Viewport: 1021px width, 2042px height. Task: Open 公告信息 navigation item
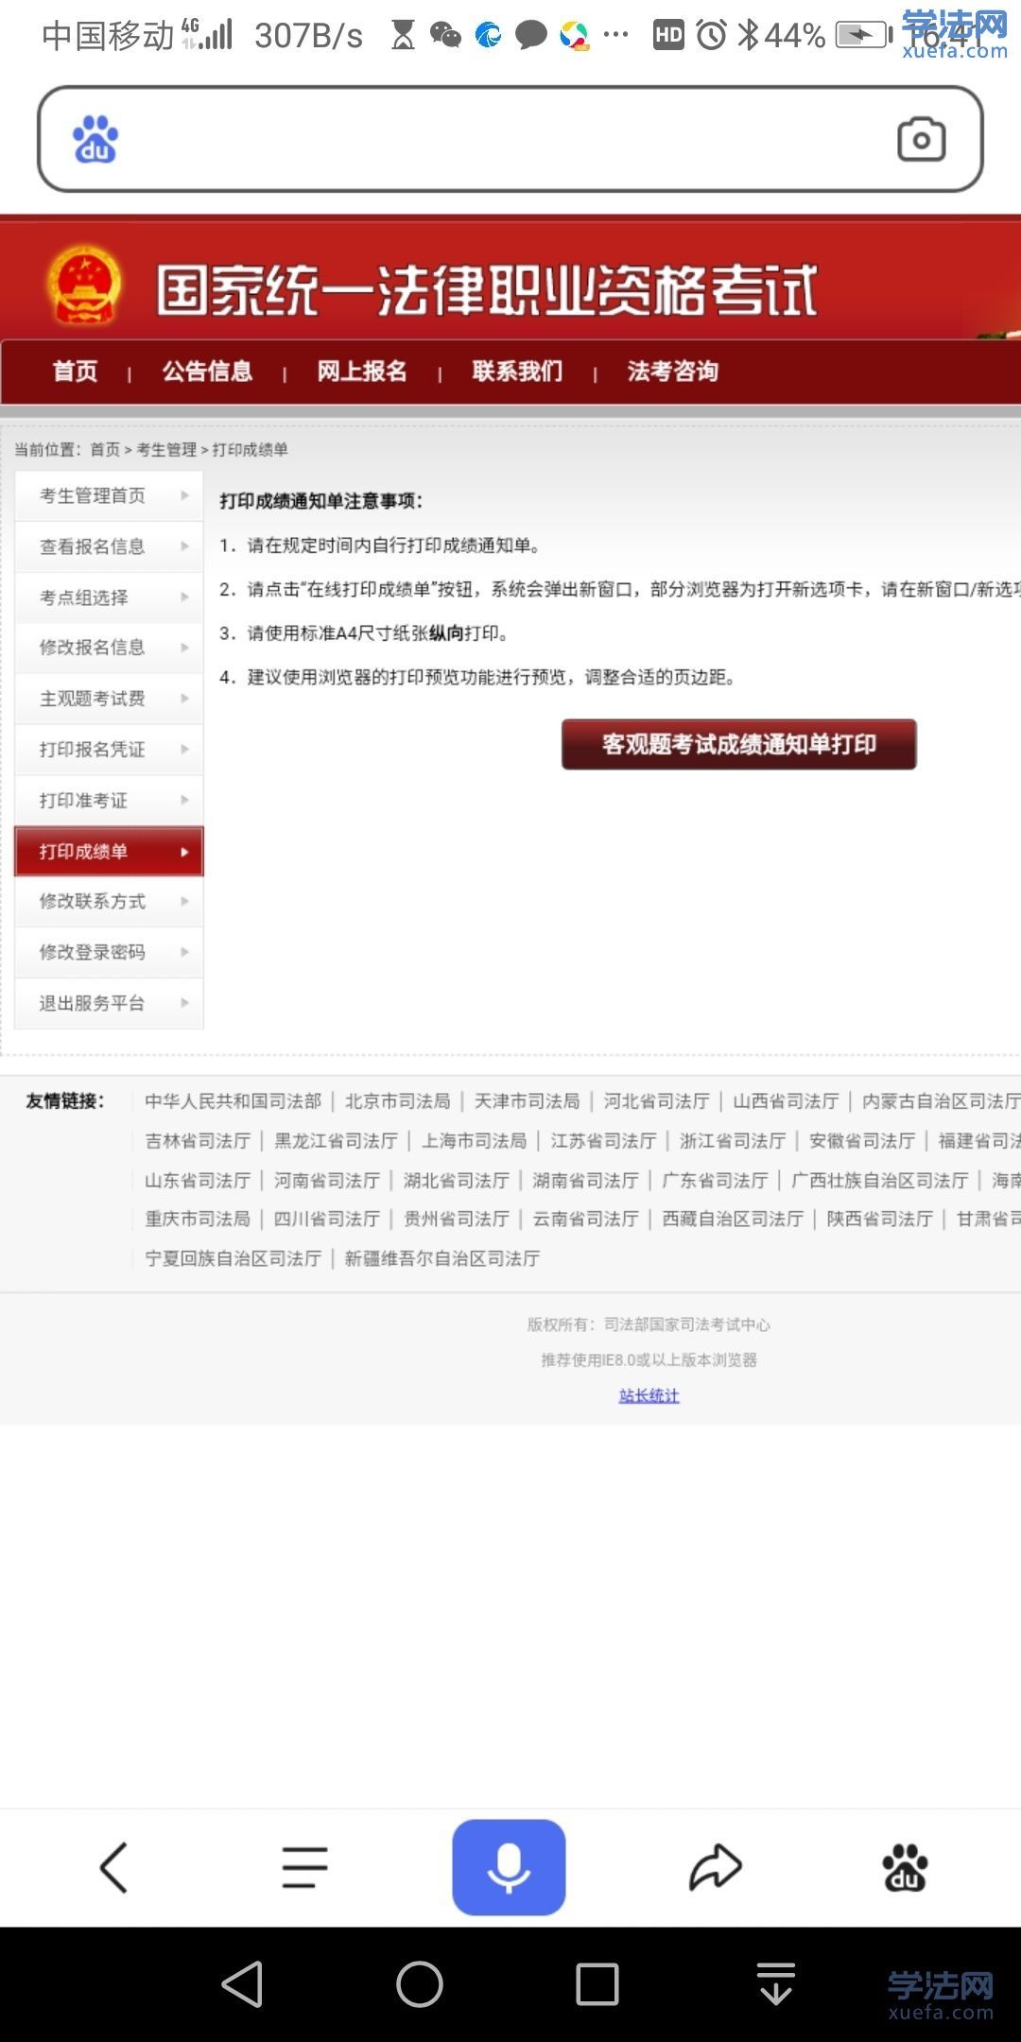click(207, 372)
